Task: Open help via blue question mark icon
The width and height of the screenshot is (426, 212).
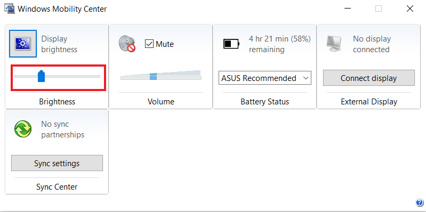Action: [419, 202]
